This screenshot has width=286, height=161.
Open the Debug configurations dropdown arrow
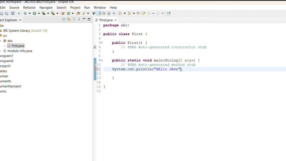click(29, 13)
